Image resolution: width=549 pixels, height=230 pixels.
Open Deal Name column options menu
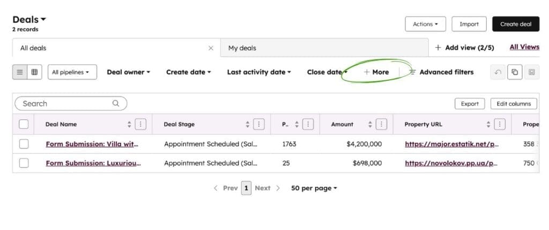point(140,124)
